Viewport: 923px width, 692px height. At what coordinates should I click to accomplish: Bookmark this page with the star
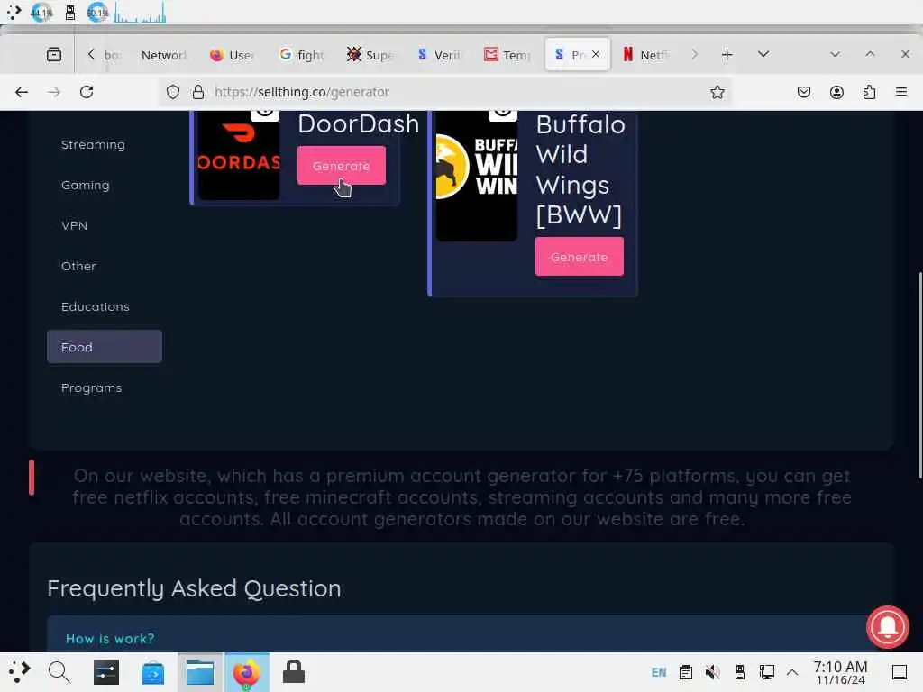[717, 92]
